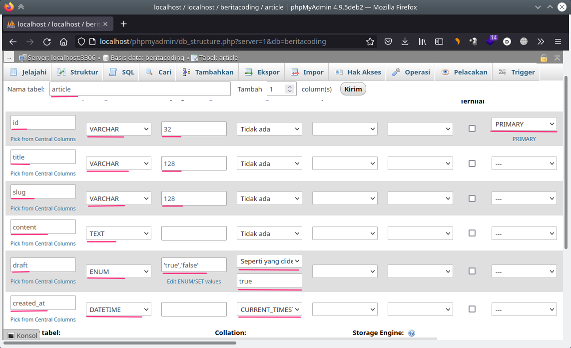The image size is (571, 348).
Task: Click the padlock icon above Trigger tab
Action: [543, 58]
